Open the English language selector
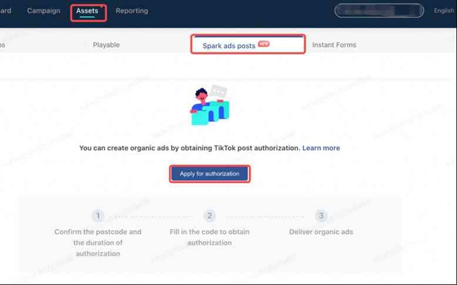The width and height of the screenshot is (457, 285). coord(443,11)
